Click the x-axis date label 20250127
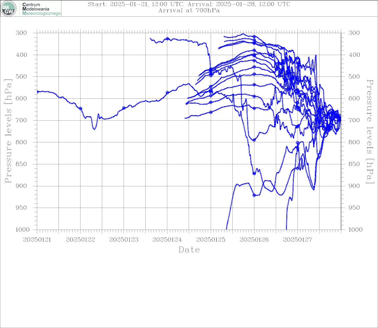Viewport: 378px width, 328px height. pos(297,240)
